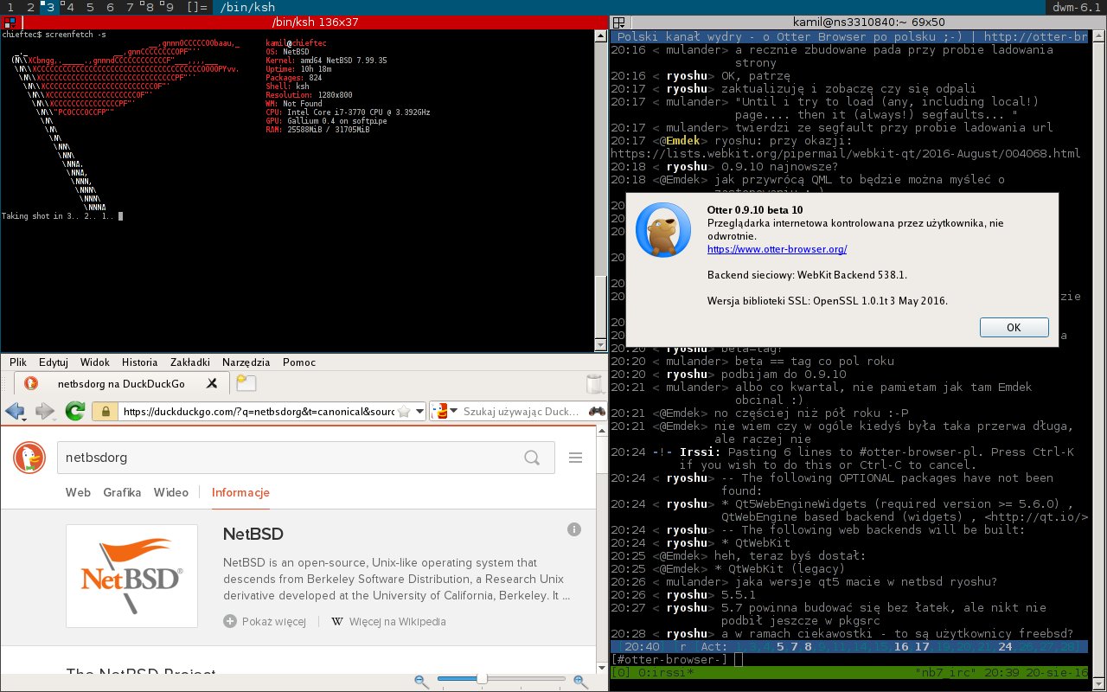Click the webkit-qt mailing list URL in irssi
Image resolution: width=1107 pixels, height=692 pixels.
(x=846, y=153)
